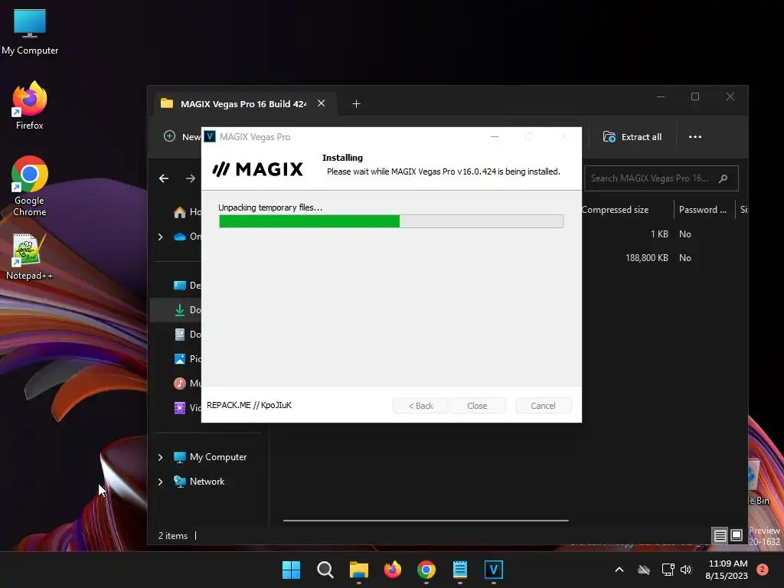The width and height of the screenshot is (784, 588).
Task: Select the 1 KB file row
Action: (660, 234)
